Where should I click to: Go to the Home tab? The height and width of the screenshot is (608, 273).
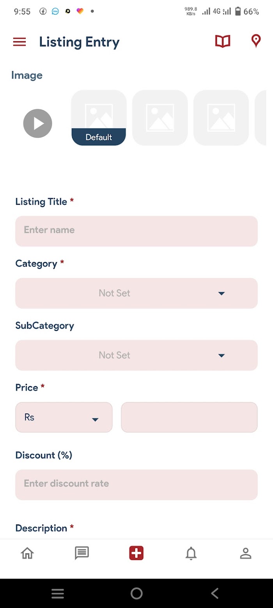(27, 553)
